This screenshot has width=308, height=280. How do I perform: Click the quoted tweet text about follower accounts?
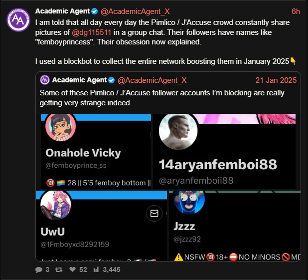[162, 98]
